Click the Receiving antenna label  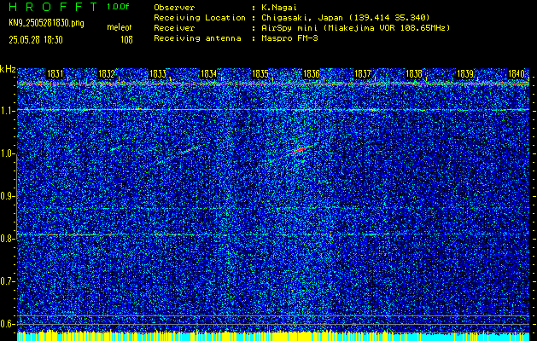point(197,38)
